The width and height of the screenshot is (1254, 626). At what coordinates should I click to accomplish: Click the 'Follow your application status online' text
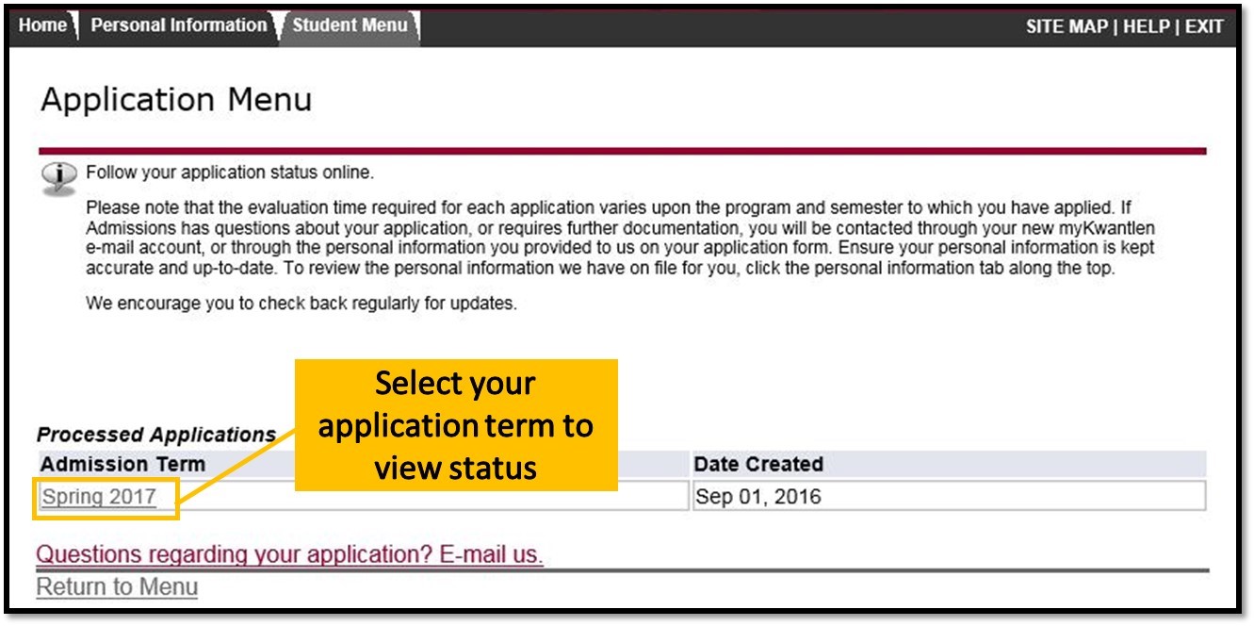pos(230,173)
